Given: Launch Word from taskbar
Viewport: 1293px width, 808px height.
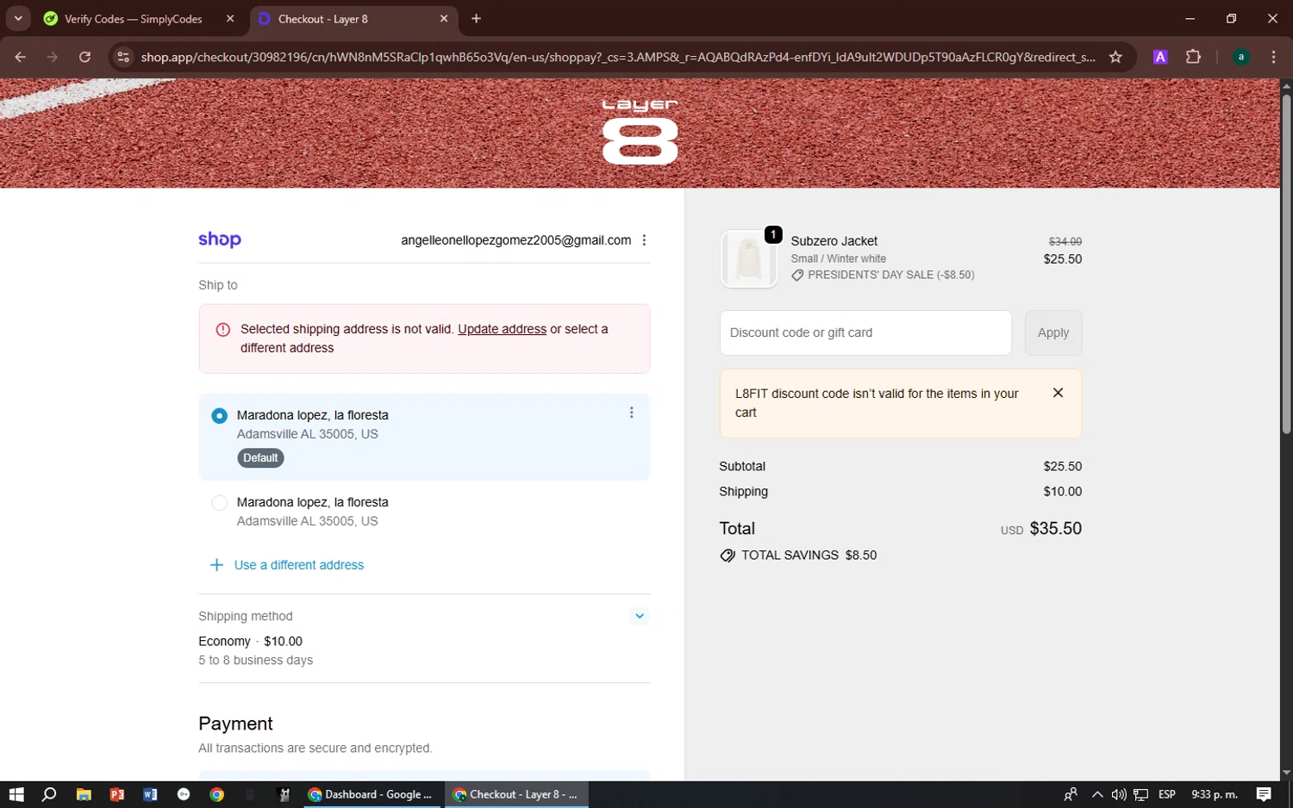Looking at the screenshot, I should pyautogui.click(x=150, y=794).
